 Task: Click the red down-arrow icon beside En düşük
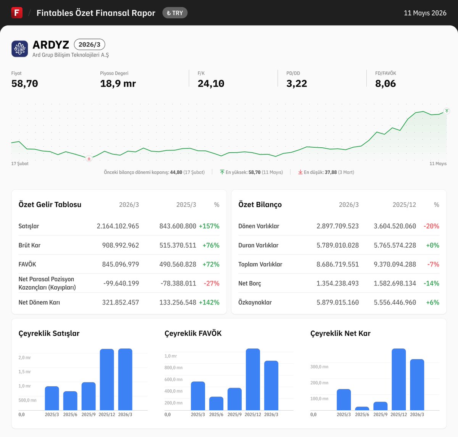(300, 172)
